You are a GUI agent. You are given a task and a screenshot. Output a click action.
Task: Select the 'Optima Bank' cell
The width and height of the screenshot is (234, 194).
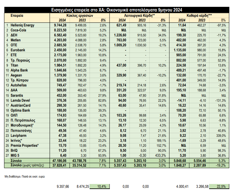20,110
